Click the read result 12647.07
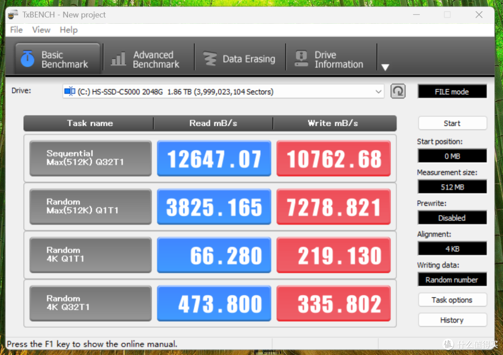 [214, 158]
